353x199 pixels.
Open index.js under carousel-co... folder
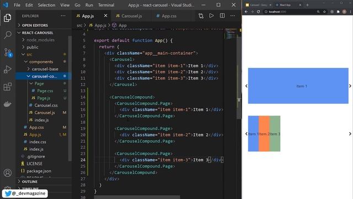pyautogui.click(x=41, y=120)
